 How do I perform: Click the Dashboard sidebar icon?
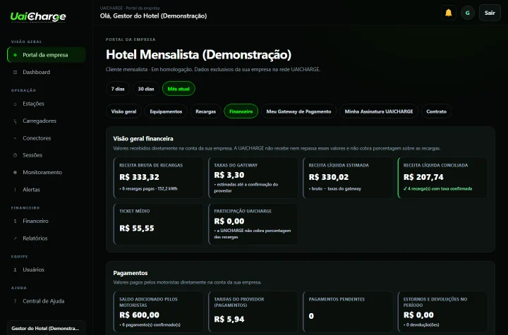coord(15,72)
